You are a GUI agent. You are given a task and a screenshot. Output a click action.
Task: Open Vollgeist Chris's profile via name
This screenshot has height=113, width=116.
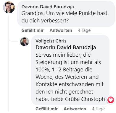51,41
